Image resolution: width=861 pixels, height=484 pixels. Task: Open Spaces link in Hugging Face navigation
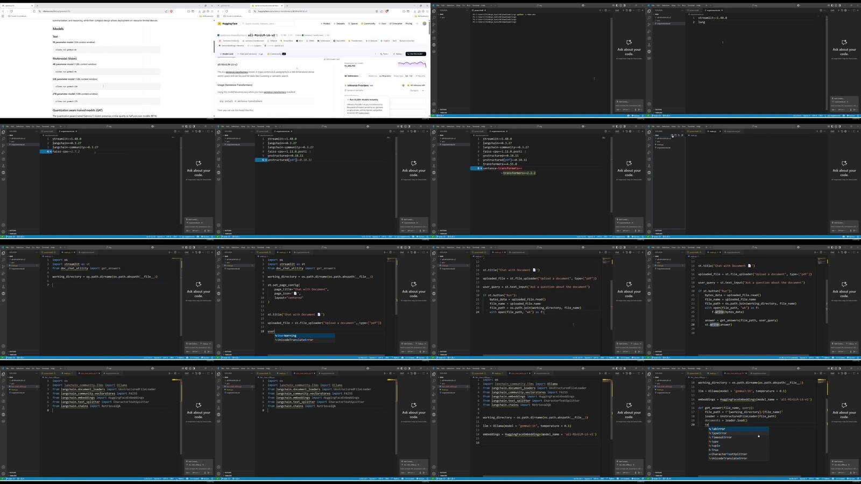coord(353,24)
